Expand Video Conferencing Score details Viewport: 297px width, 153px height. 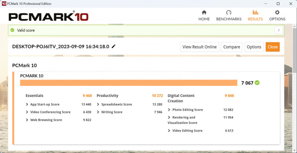(x=27, y=112)
